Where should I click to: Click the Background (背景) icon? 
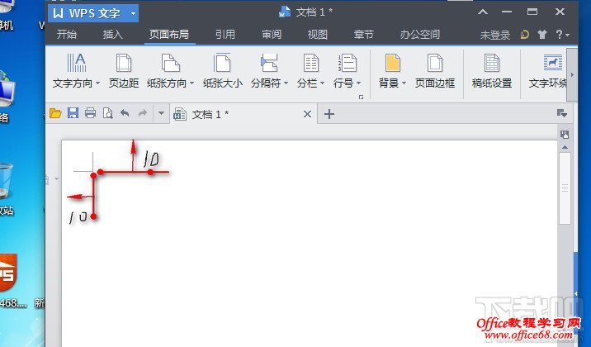pyautogui.click(x=392, y=63)
